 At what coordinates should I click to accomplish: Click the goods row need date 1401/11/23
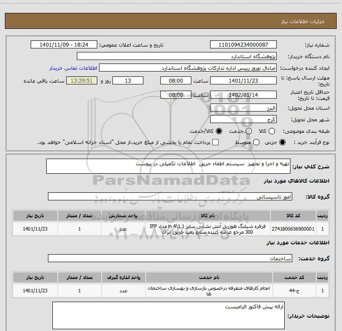click(35, 229)
